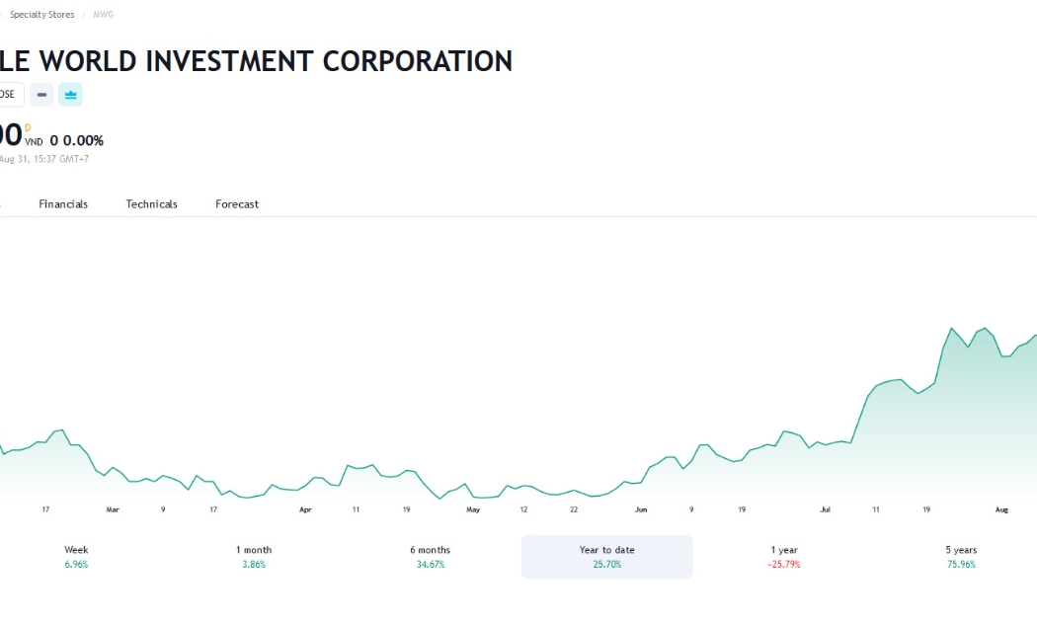Switch to the Financials tab
Image resolution: width=1037 pixels, height=622 pixels.
click(63, 204)
